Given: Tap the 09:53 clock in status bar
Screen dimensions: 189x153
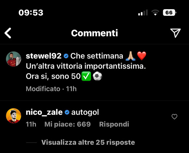Looking at the screenshot, I should point(31,13).
